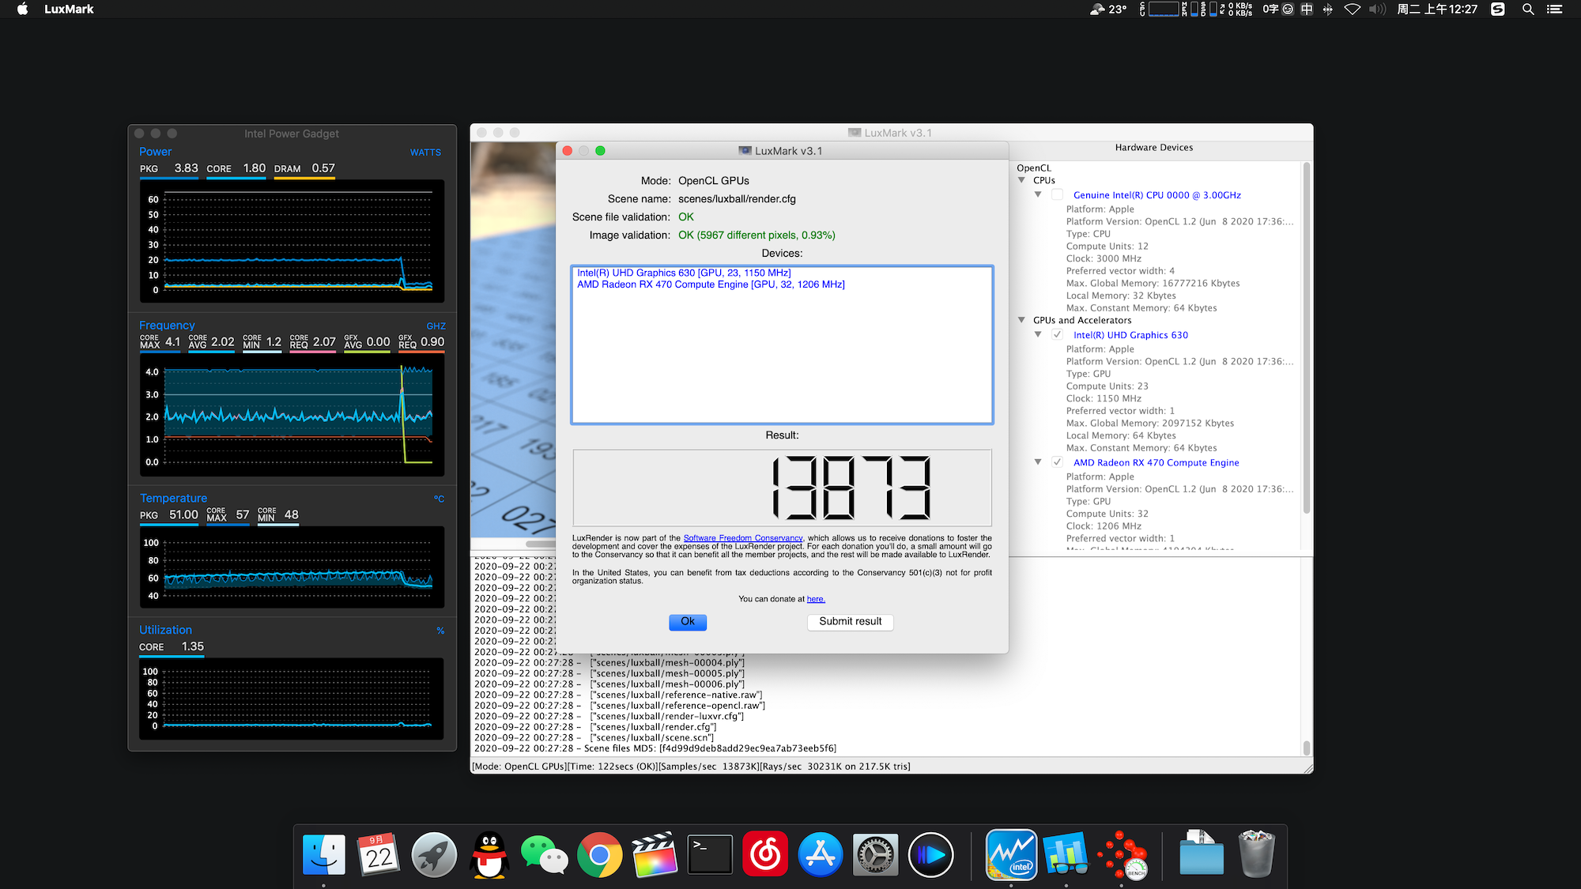Click the Ok button in results dialog
This screenshot has height=889, width=1581.
688,622
